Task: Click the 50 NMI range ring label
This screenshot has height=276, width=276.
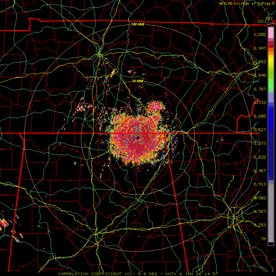Action: (x=138, y=81)
